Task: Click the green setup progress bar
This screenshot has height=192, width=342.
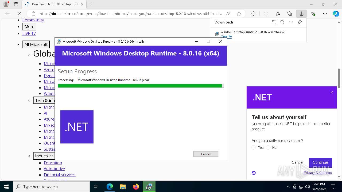Action: coord(141,86)
